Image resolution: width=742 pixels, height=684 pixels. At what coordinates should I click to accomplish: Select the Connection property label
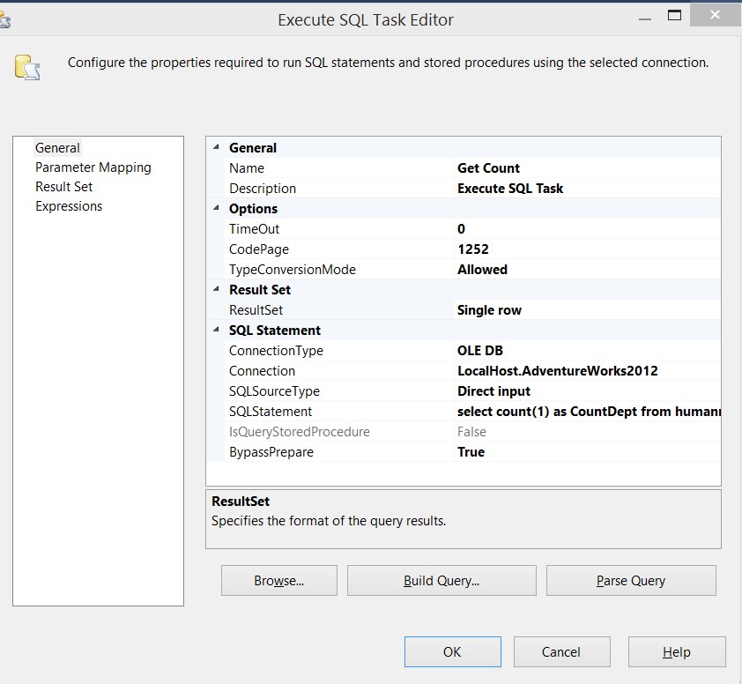[x=262, y=371]
